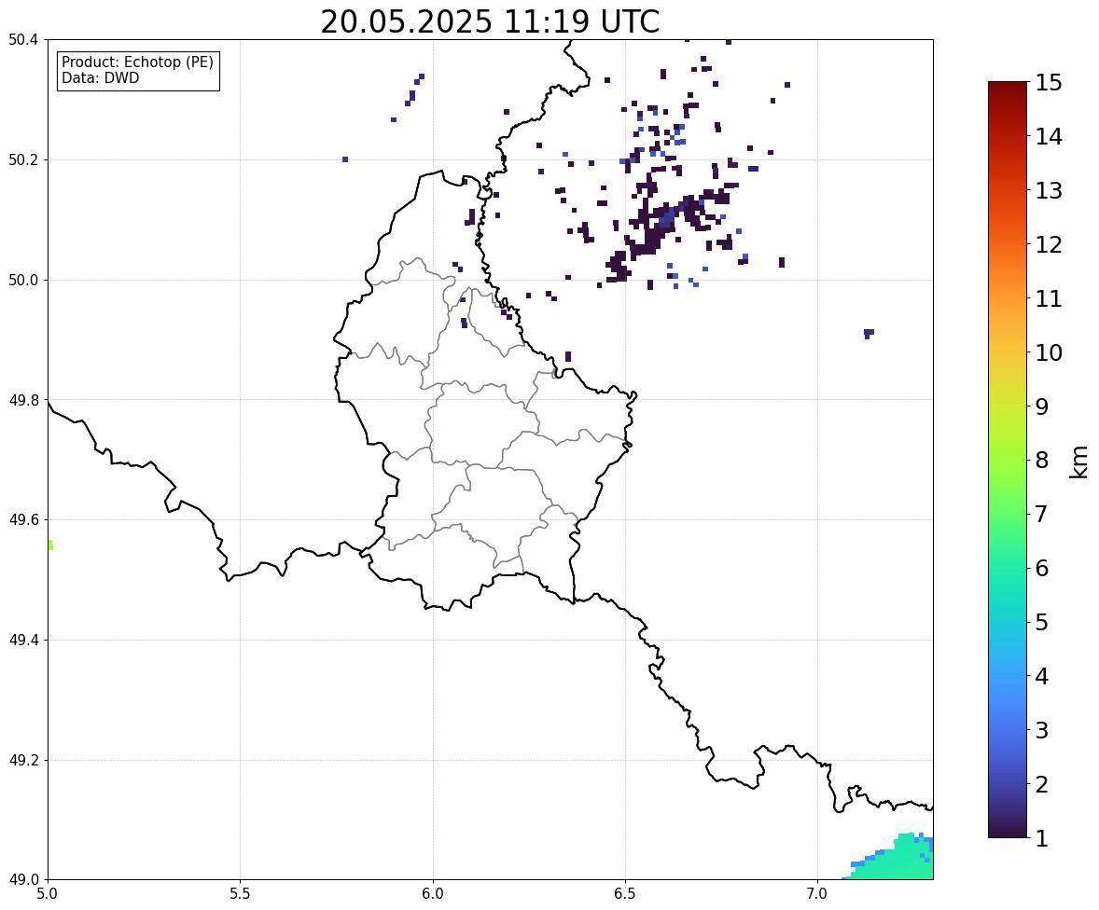The height and width of the screenshot is (910, 1099).
Task: Click the colorbar label 'km'
Action: 1078,462
